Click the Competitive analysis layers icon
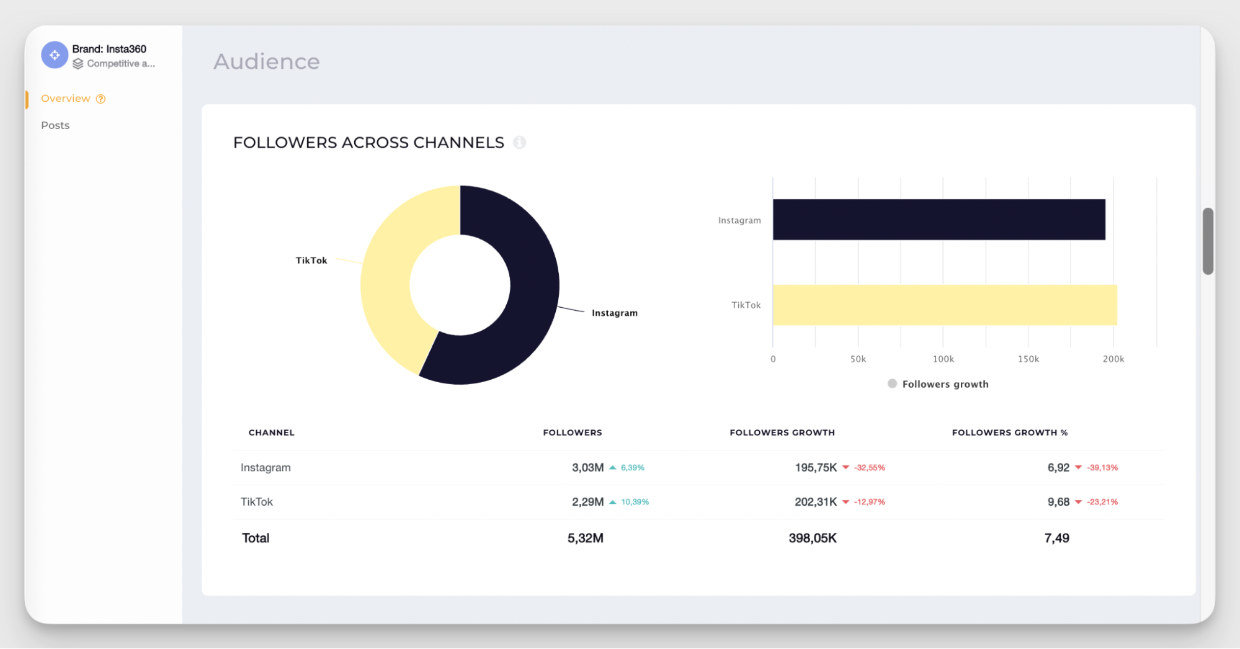This screenshot has height=649, width=1240. click(78, 64)
